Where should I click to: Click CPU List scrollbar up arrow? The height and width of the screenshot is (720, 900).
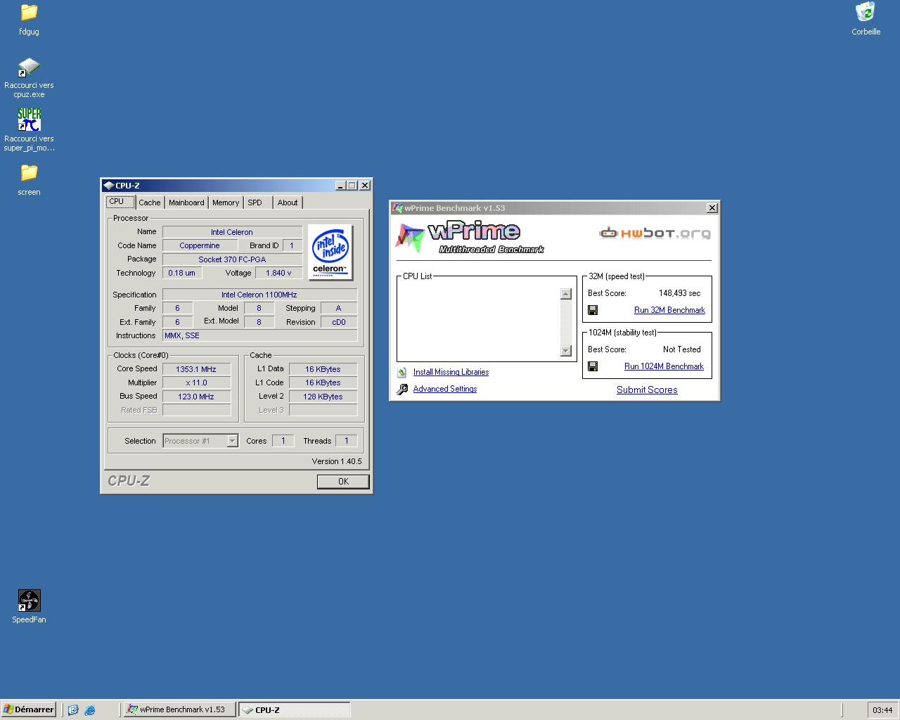[x=566, y=294]
